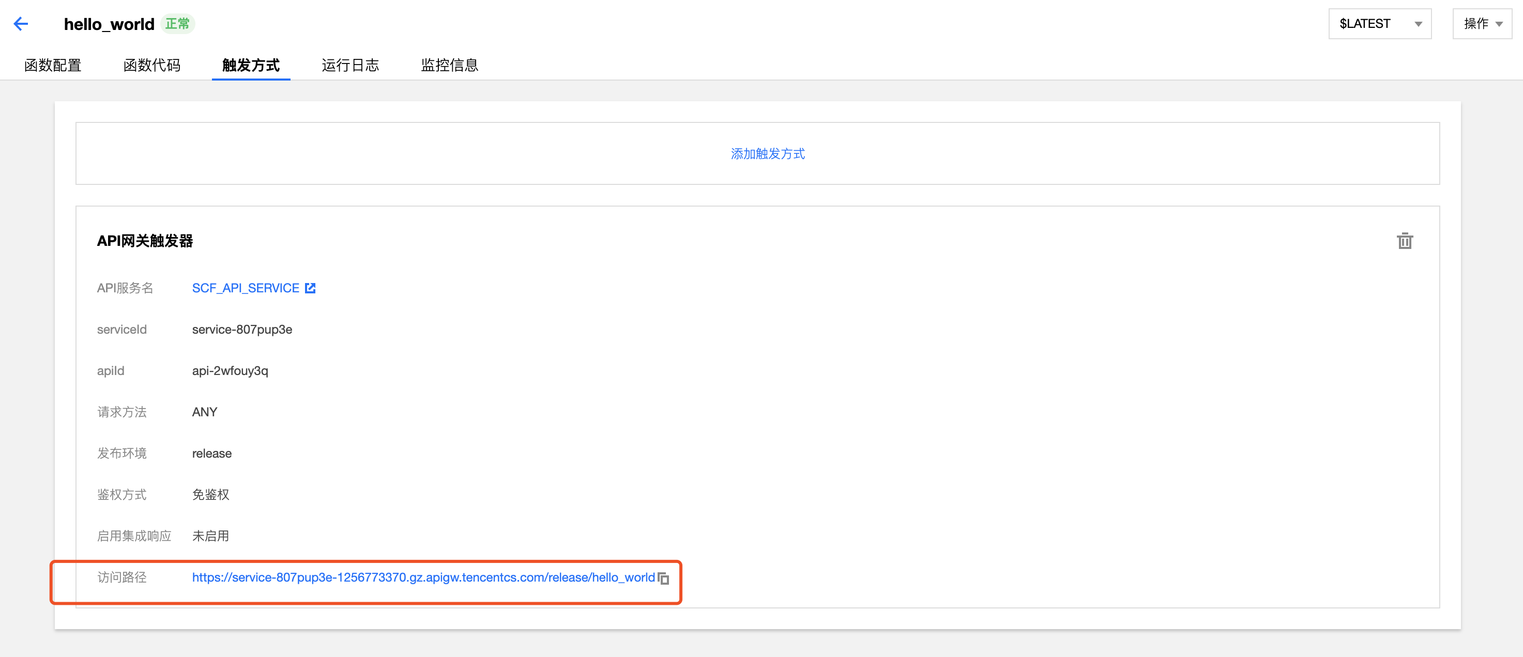Open SCF_API_SERVICE via the external-link icon
The width and height of the screenshot is (1523, 657).
pos(310,288)
